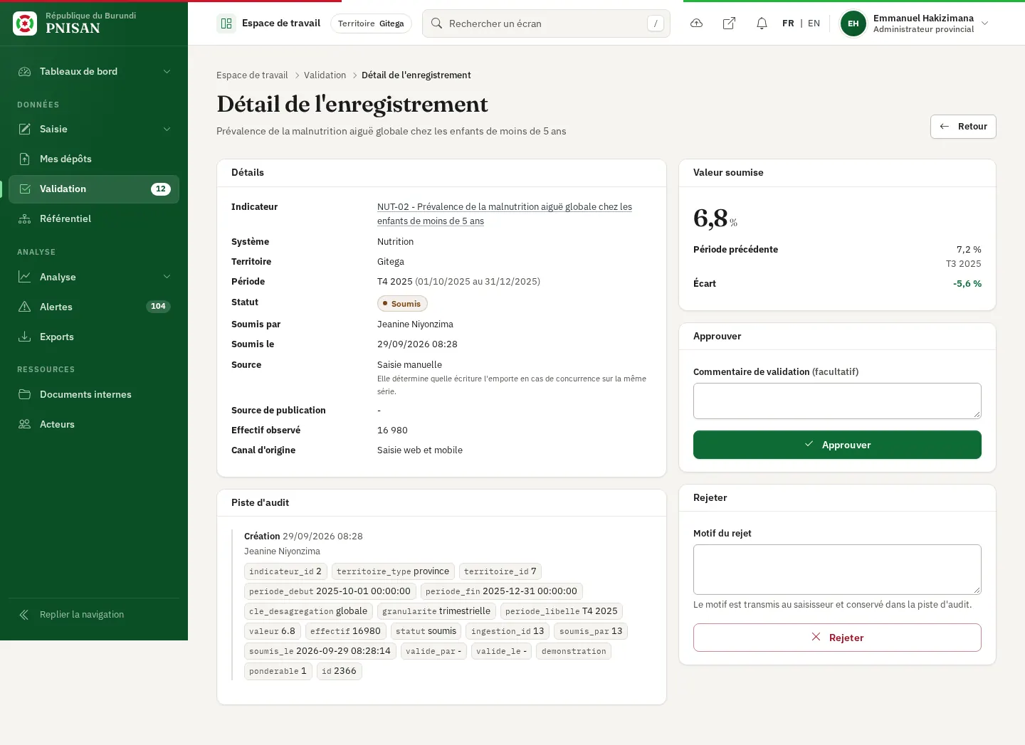
Task: Expand the Tableaux de bord chevron
Action: tap(167, 71)
